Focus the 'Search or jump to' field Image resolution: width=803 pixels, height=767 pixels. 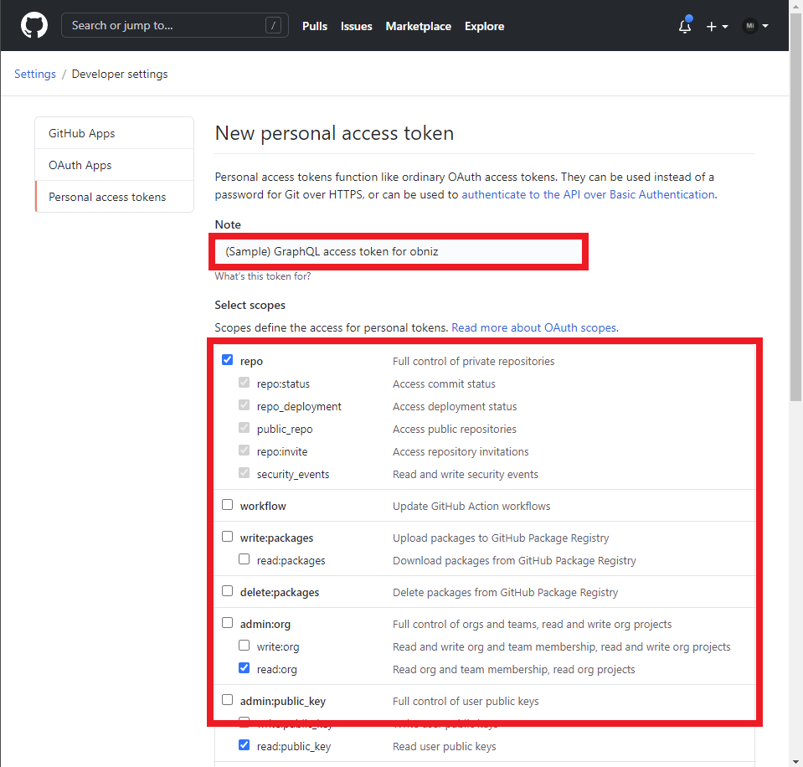point(167,25)
